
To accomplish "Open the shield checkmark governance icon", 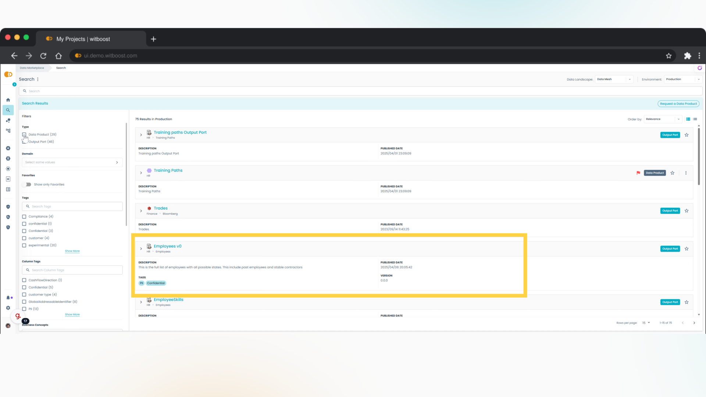I will coord(8,207).
